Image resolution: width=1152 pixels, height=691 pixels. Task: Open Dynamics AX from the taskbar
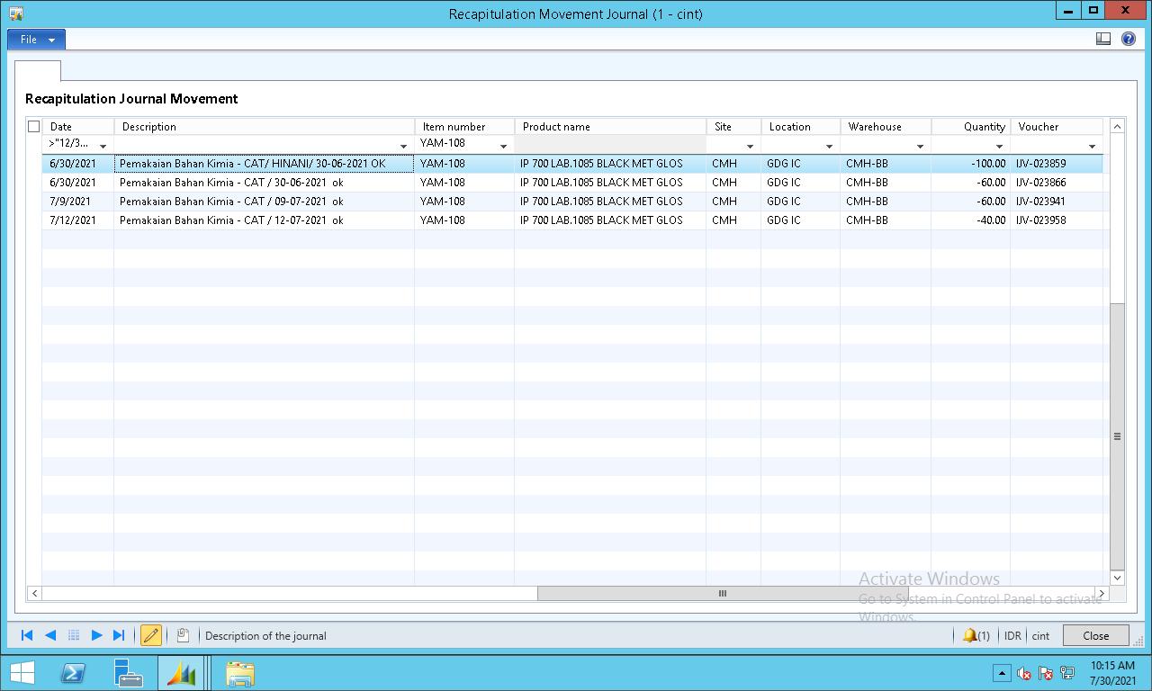click(181, 673)
